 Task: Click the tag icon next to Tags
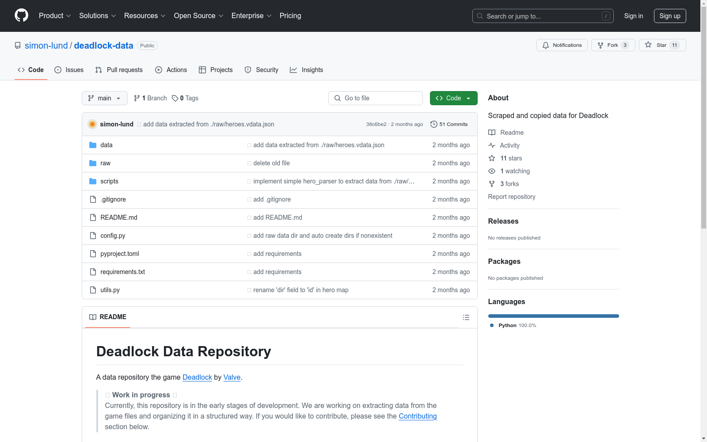(x=175, y=98)
